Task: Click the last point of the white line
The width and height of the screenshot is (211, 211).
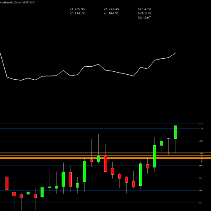Action: coord(176,53)
